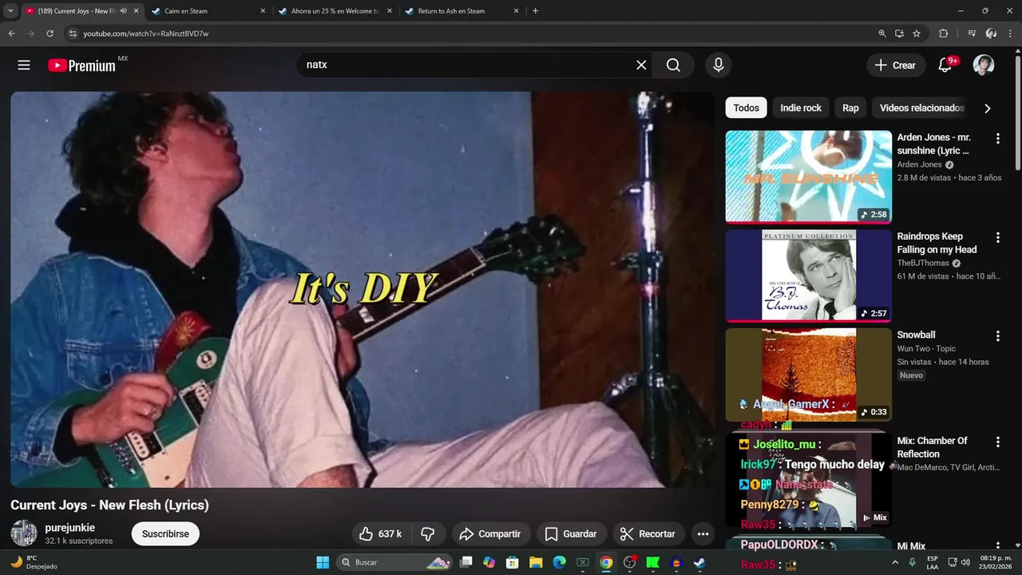Open options for Raindrops Keep Falling video

pos(997,237)
